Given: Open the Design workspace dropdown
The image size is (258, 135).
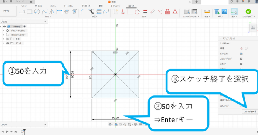Looking at the screenshot, I should [7, 11].
